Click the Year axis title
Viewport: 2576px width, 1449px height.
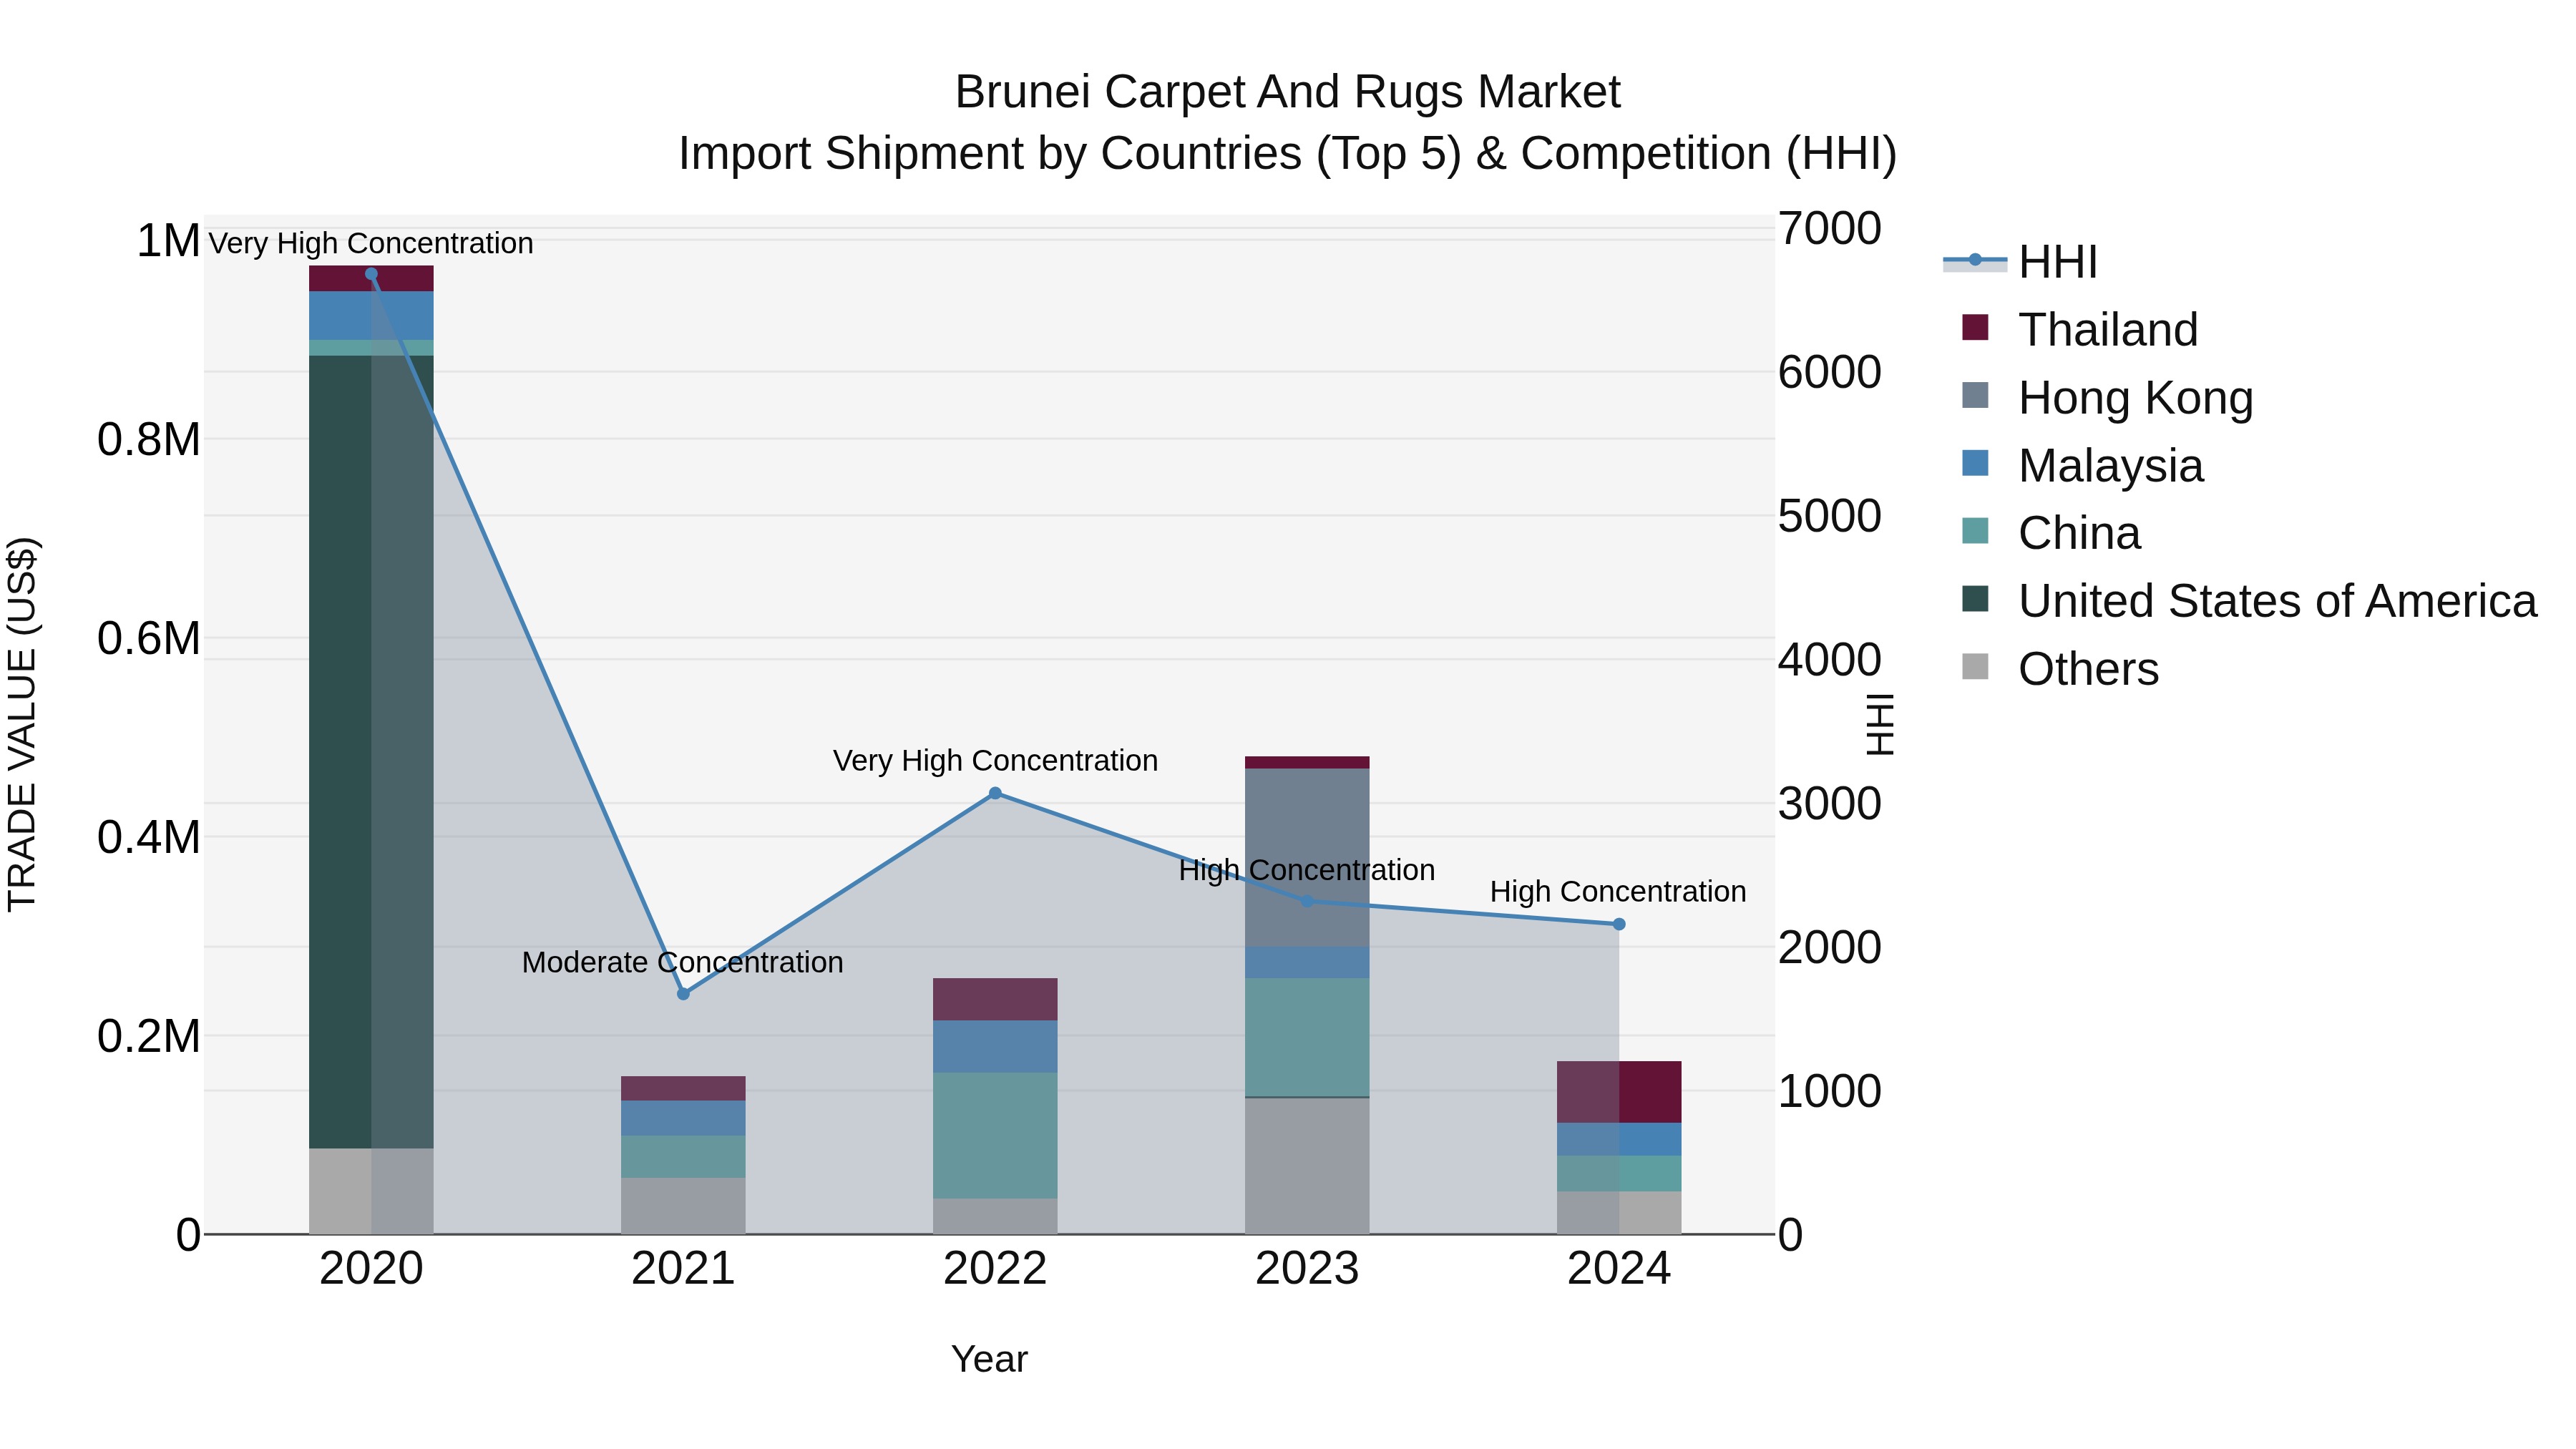click(989, 1359)
